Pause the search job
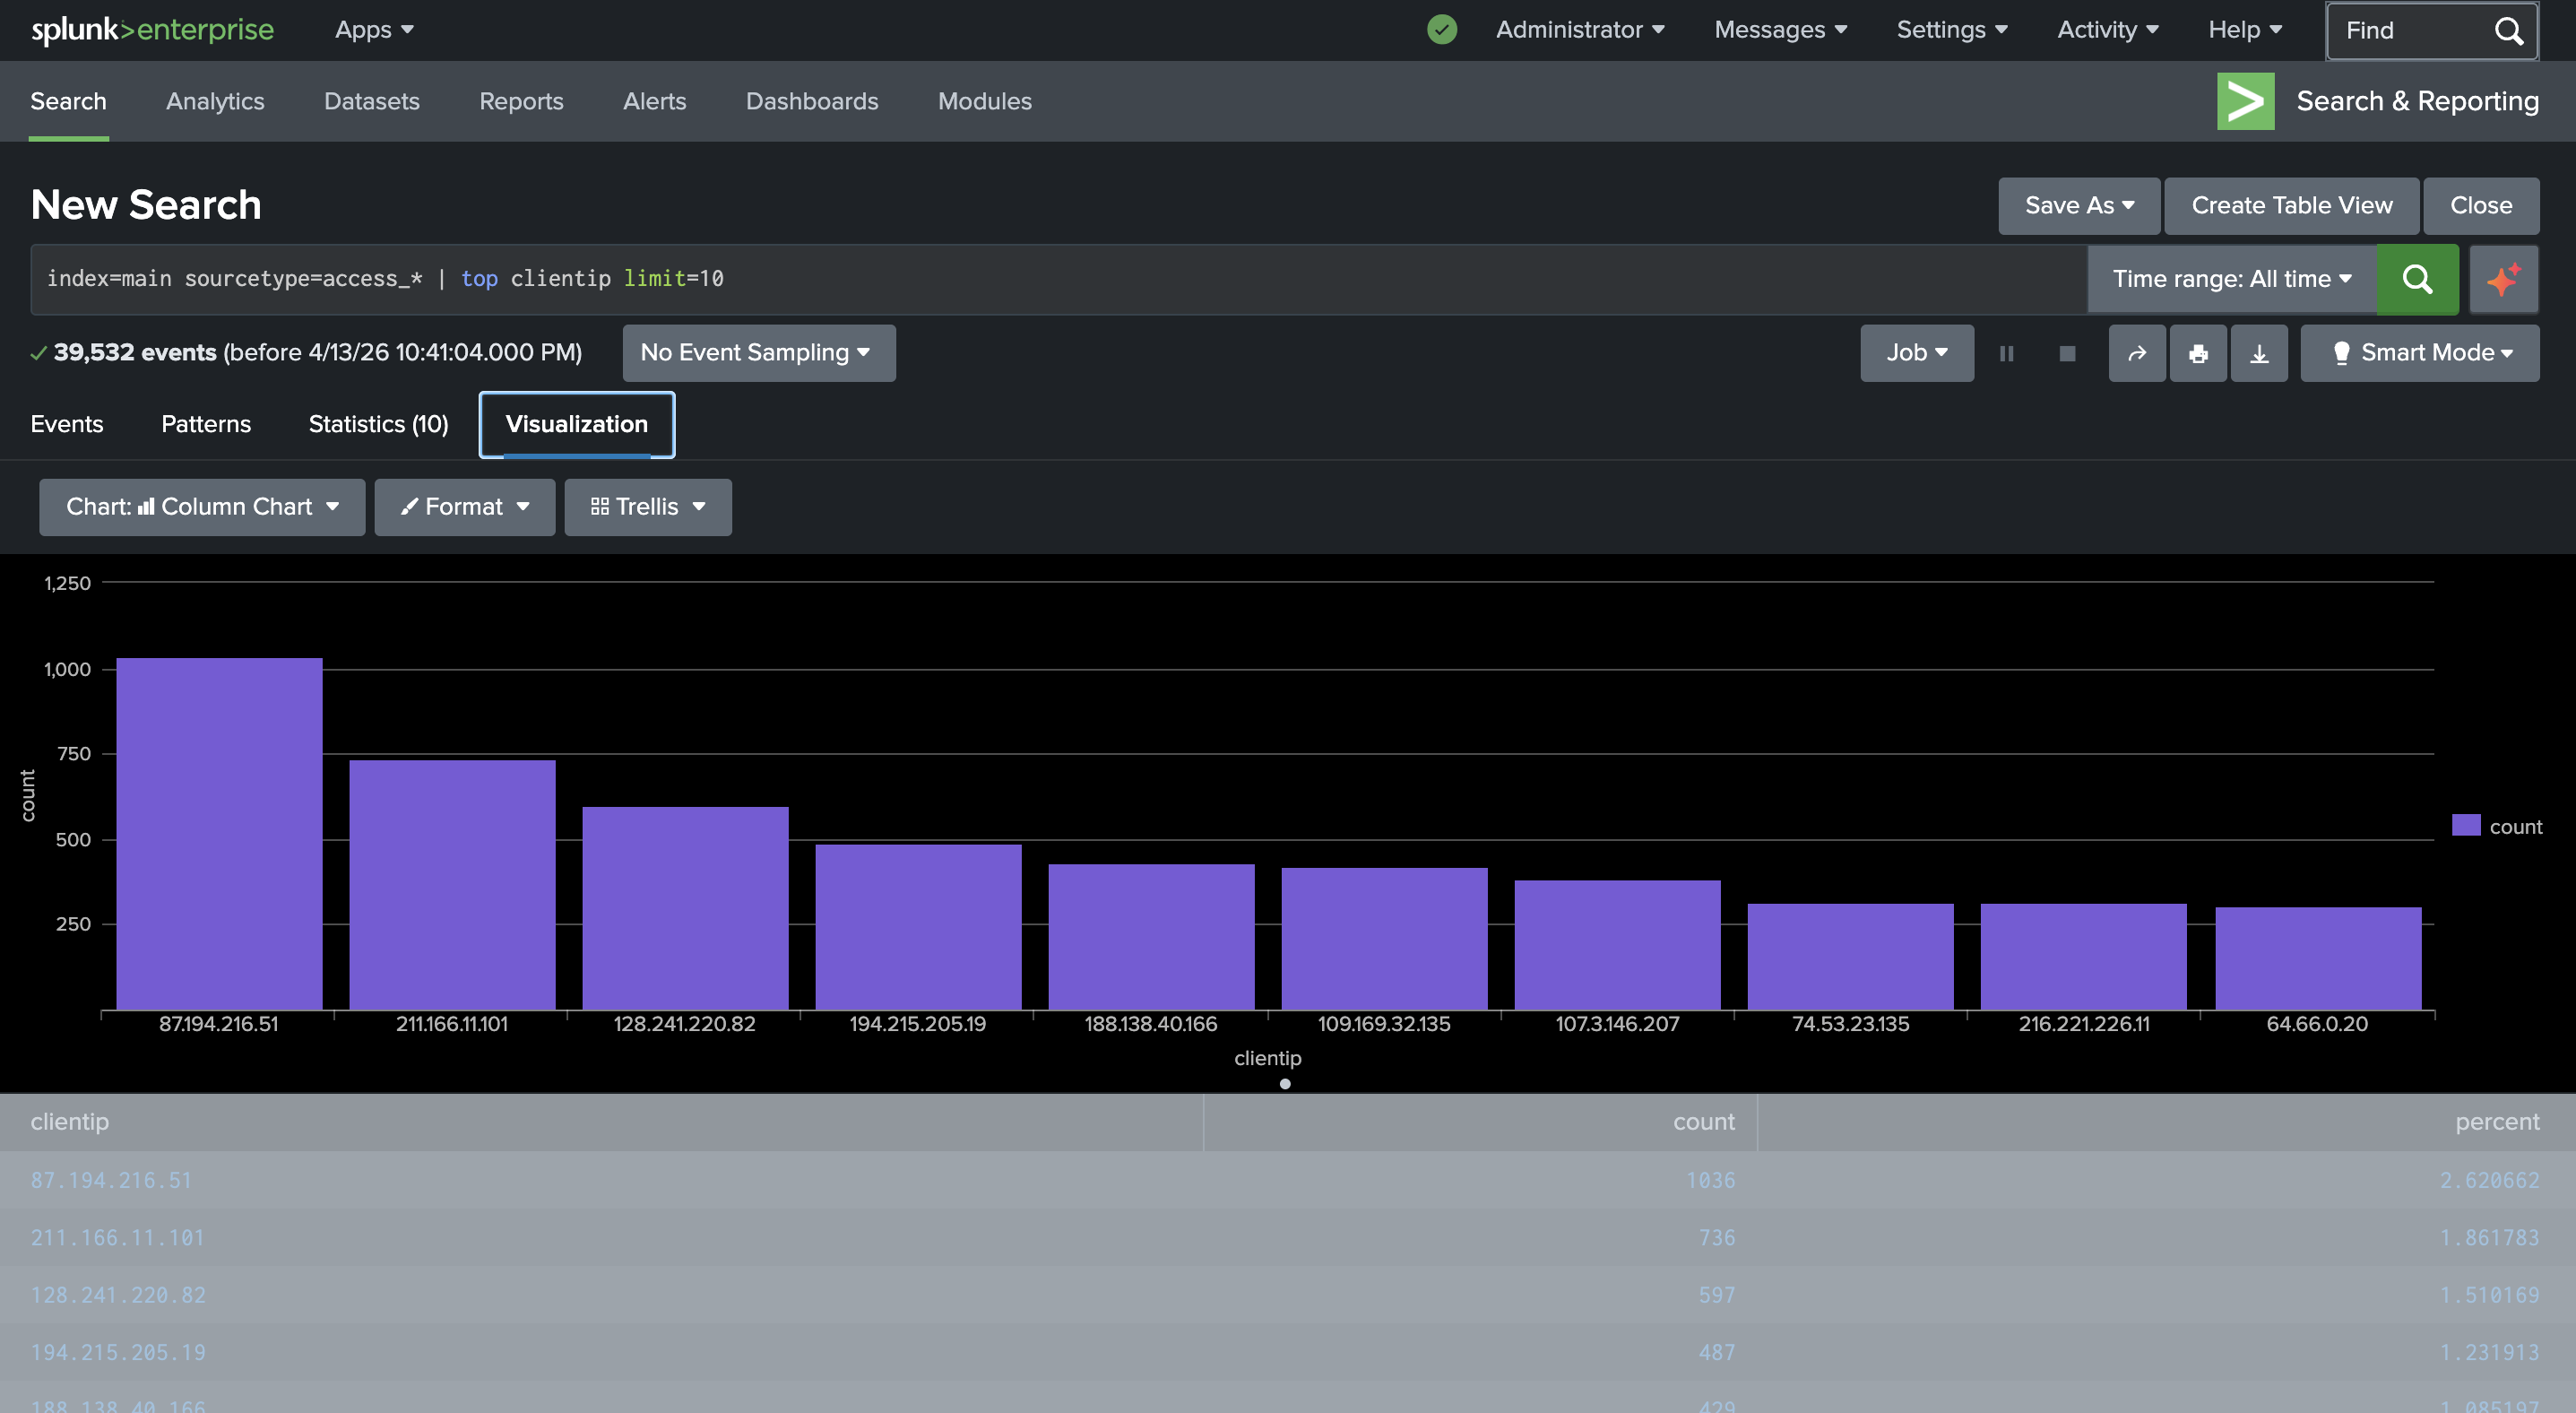This screenshot has height=1413, width=2576. 2005,353
